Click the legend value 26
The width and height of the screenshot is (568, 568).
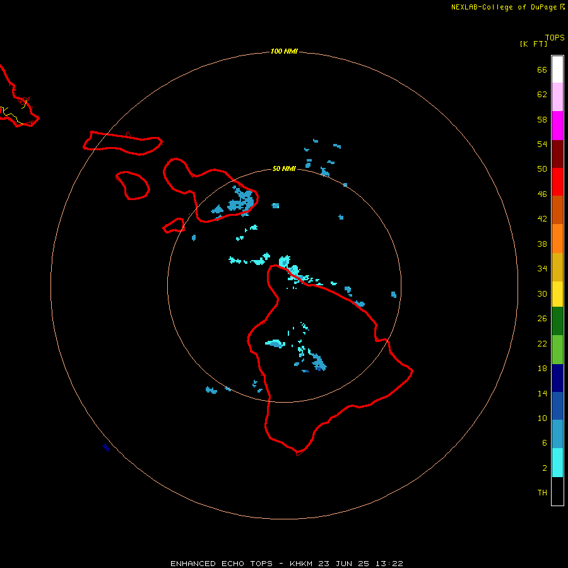542,319
